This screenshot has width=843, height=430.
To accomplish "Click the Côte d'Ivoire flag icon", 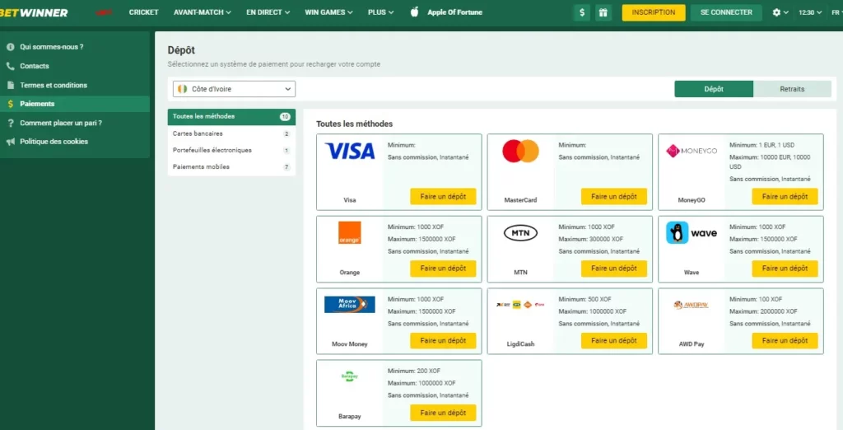I will [x=183, y=89].
